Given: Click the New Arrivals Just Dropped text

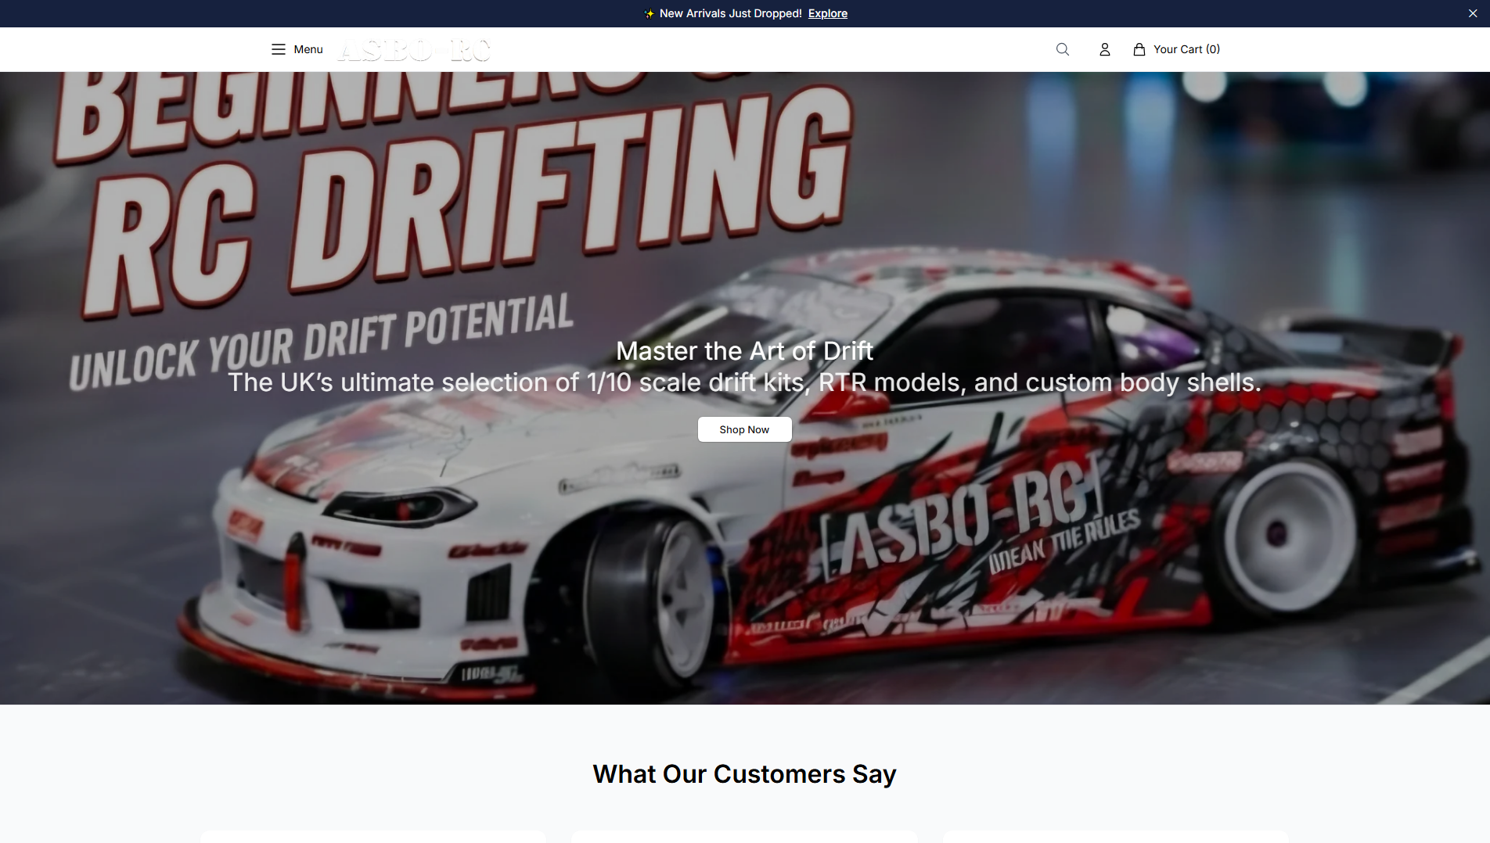Looking at the screenshot, I should coord(730,13).
